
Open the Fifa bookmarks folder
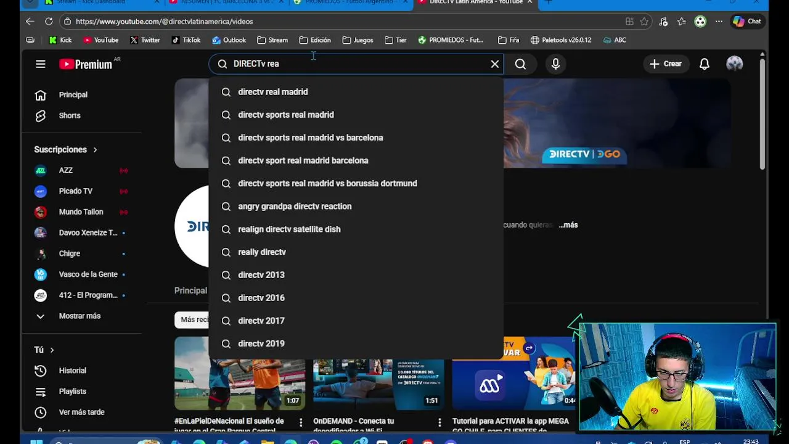tap(509, 40)
